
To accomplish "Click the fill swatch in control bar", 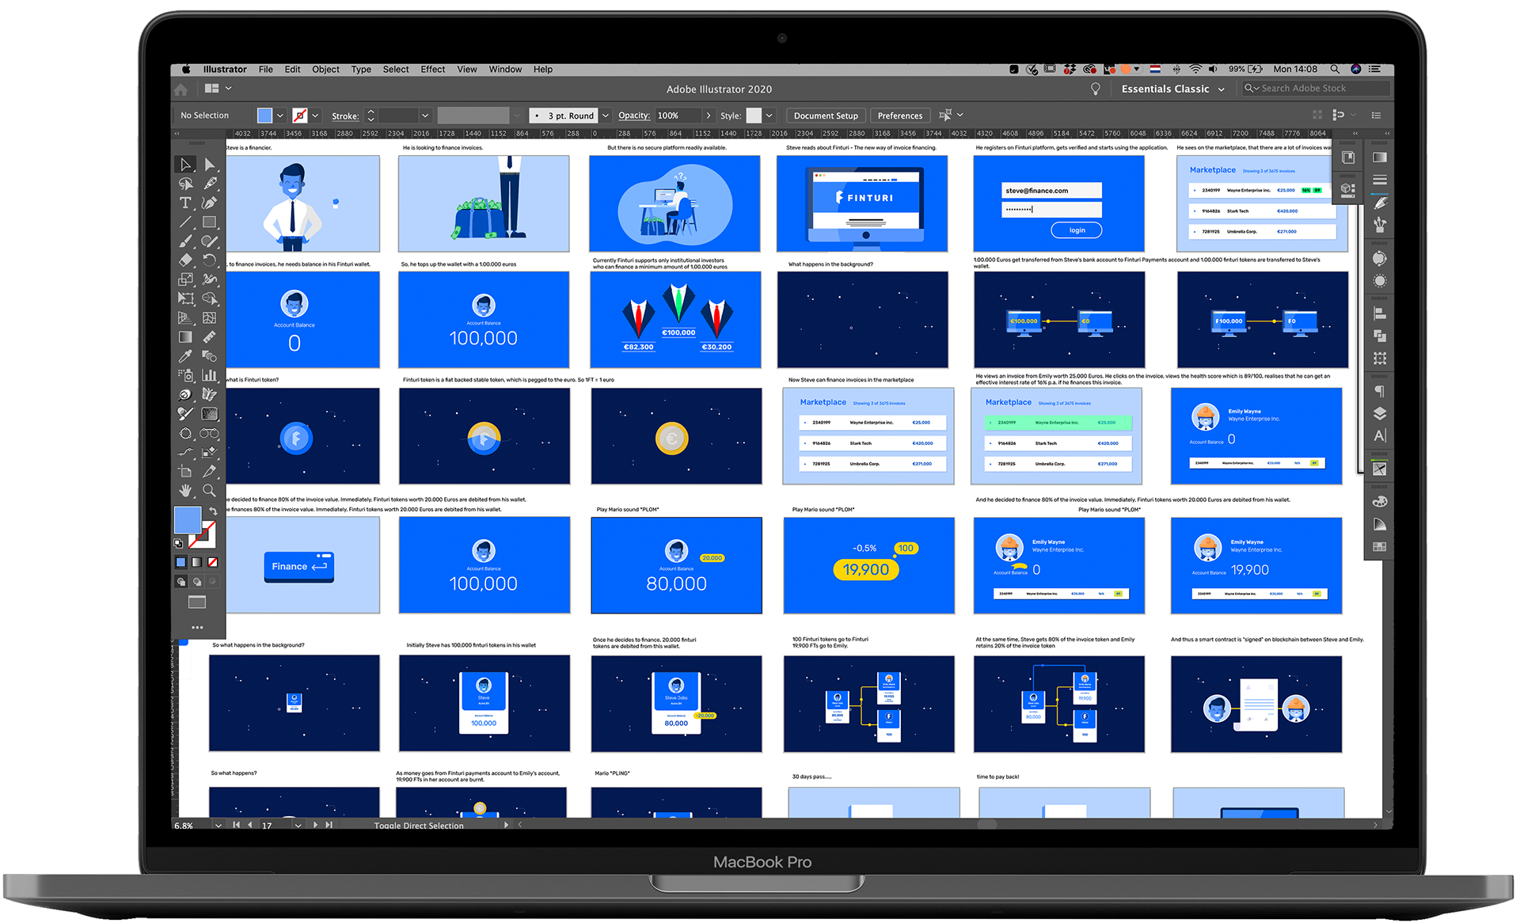I will click(264, 116).
